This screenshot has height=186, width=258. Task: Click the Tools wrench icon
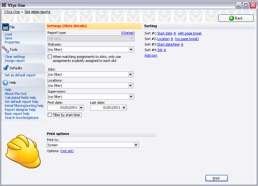point(6,49)
